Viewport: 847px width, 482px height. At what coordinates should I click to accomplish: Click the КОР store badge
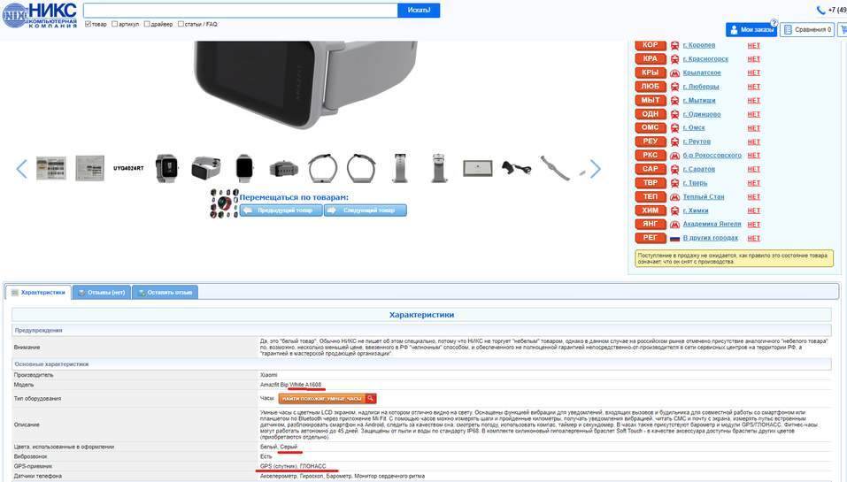[651, 45]
